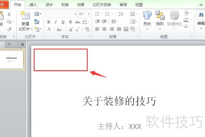Open Drawing group dialog launcher
This screenshot has width=205, height=137.
pyautogui.click(x=192, y=37)
